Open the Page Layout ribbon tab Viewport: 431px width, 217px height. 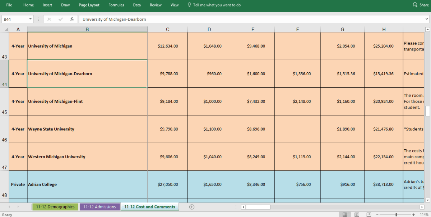(x=89, y=5)
